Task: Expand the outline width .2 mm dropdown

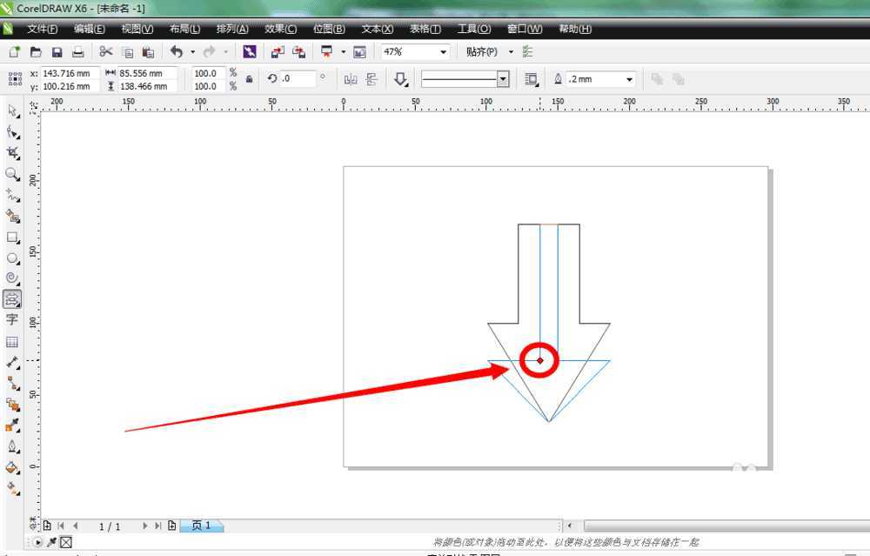Action: (x=629, y=79)
